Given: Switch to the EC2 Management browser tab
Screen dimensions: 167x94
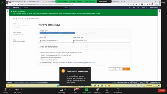Looking at the screenshot, I should tap(51, 1).
